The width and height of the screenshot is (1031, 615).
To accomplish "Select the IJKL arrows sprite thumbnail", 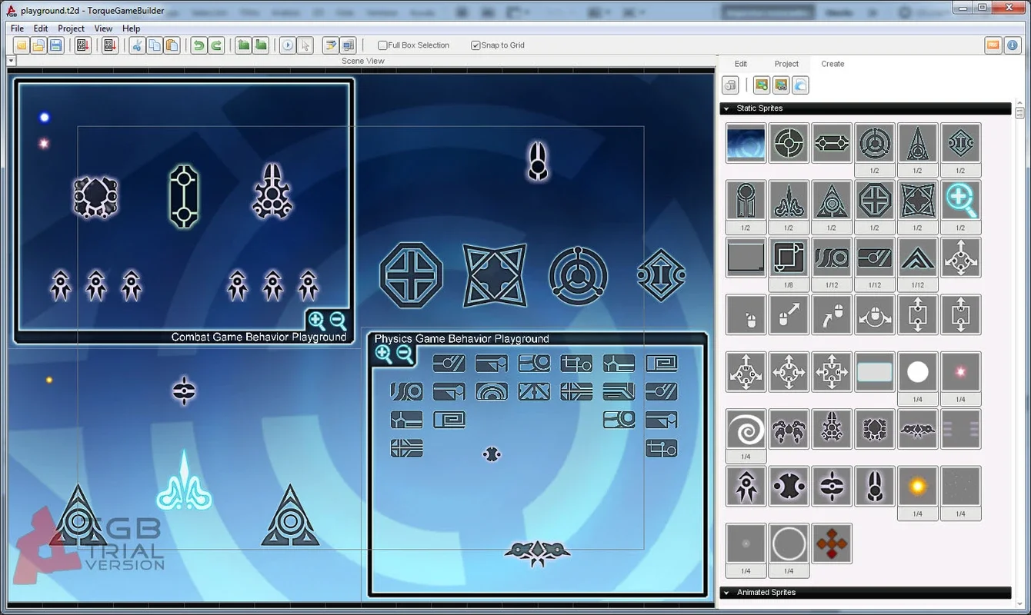I will [x=789, y=372].
